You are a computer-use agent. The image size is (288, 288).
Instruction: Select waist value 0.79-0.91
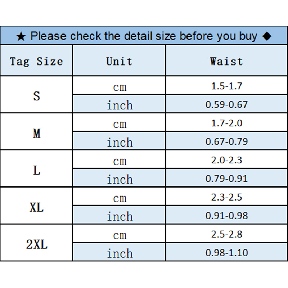[226, 179]
